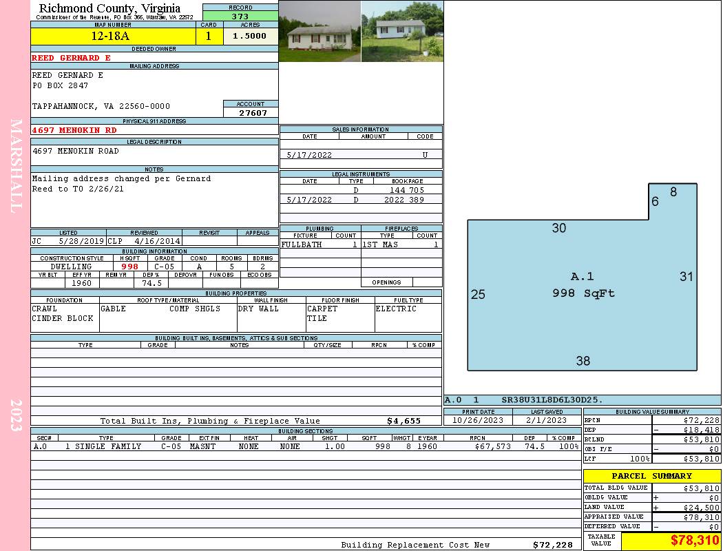
Task: Click listed date 5/28/2019
Action: (81, 240)
